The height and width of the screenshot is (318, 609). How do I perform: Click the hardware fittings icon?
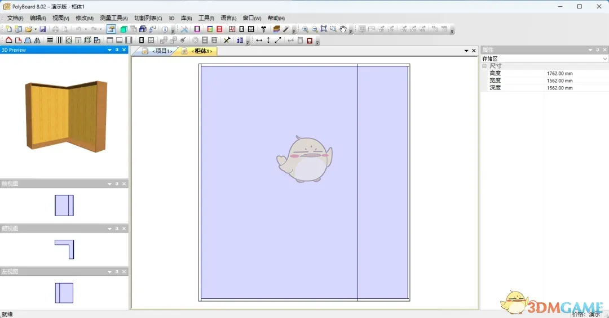pyautogui.click(x=264, y=29)
